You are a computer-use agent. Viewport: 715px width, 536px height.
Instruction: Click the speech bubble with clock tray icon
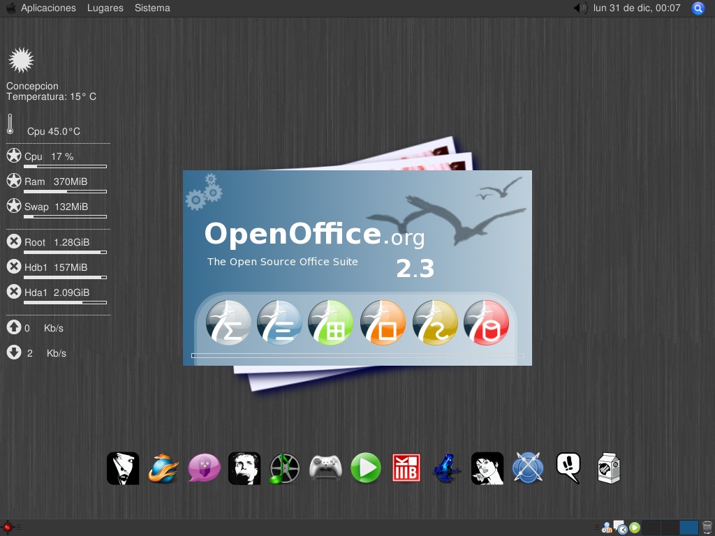click(x=621, y=528)
